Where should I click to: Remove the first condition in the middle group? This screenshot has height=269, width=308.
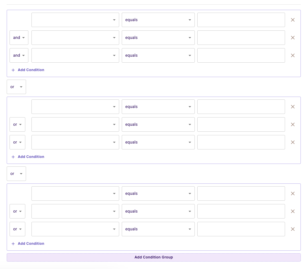293,107
